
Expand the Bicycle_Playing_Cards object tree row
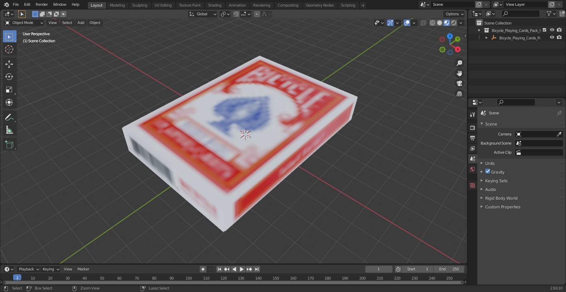[x=486, y=38]
